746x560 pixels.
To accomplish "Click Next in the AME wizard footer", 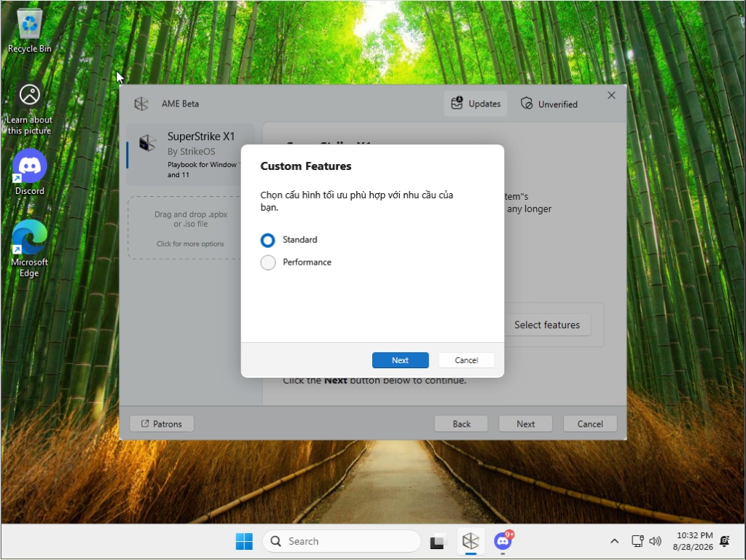I will point(525,424).
